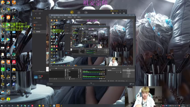
Task: Add a new source with the plus icon
Action: click(66, 79)
